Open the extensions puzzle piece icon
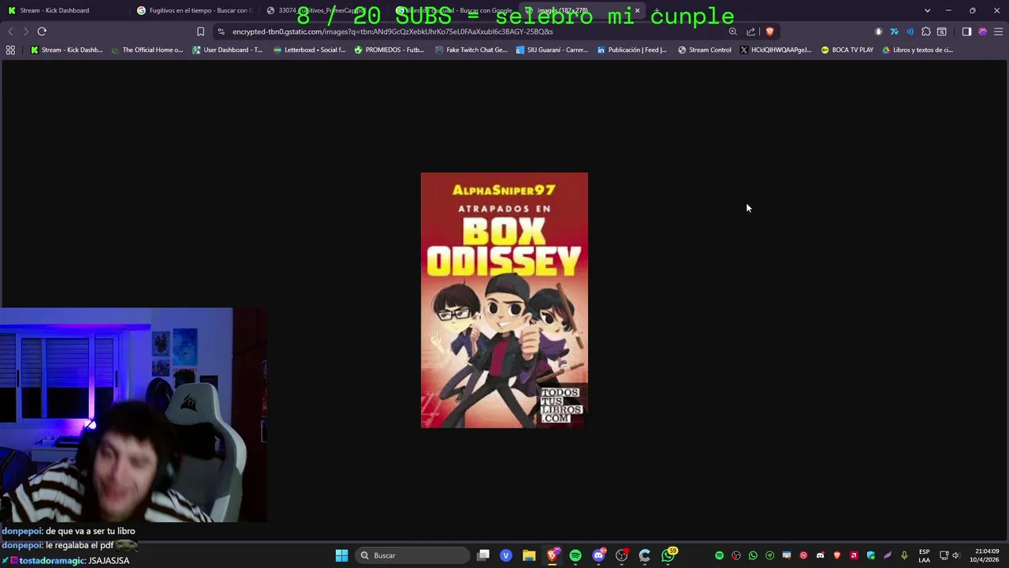The width and height of the screenshot is (1009, 568). click(x=926, y=32)
